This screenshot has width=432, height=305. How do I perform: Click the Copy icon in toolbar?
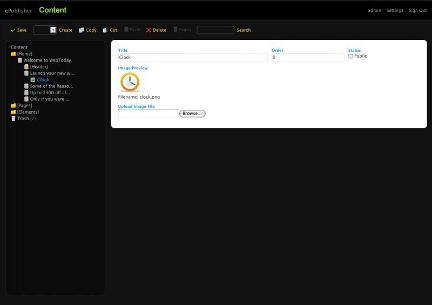click(x=82, y=30)
